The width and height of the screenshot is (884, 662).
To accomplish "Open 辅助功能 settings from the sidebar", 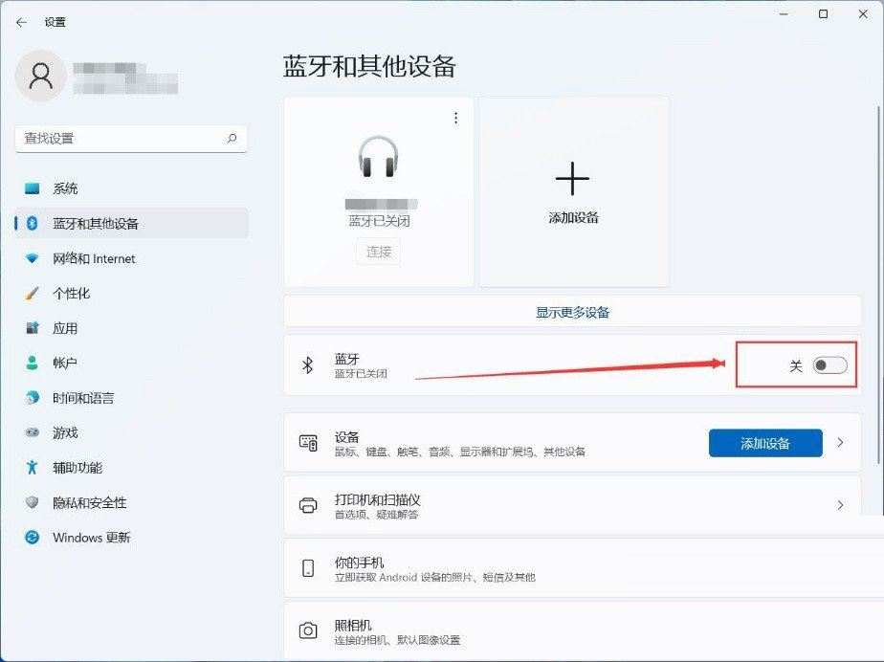I will (x=131, y=468).
